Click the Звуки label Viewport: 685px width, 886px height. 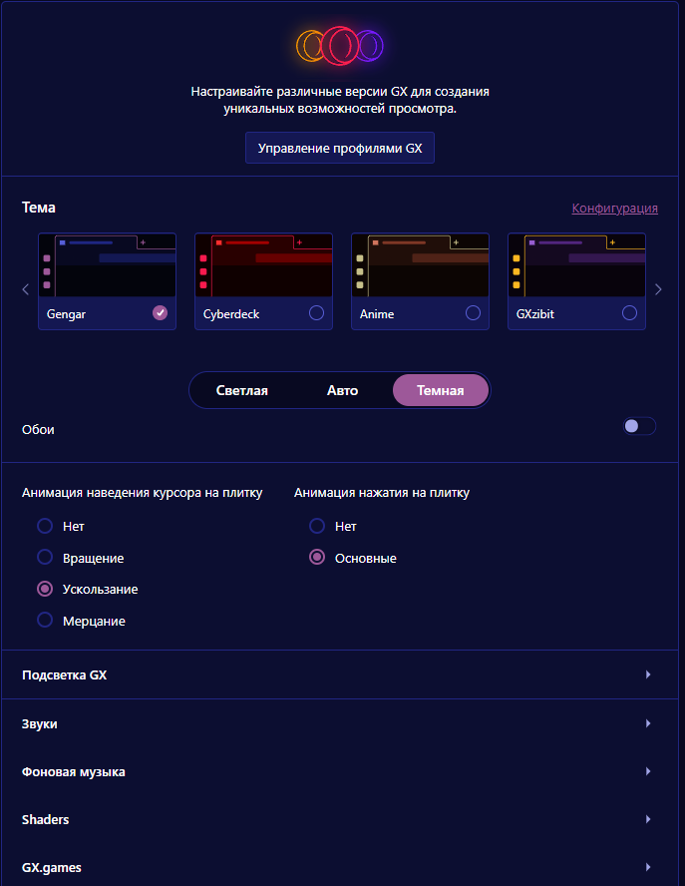[40, 723]
